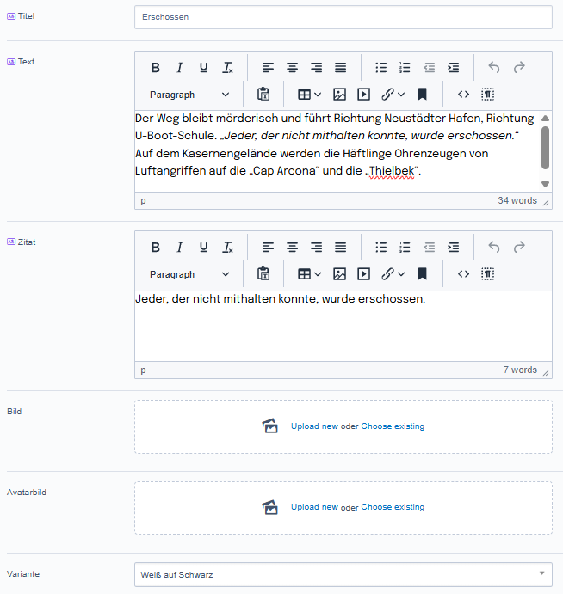
Task: Click into the Titel input field
Action: click(343, 17)
